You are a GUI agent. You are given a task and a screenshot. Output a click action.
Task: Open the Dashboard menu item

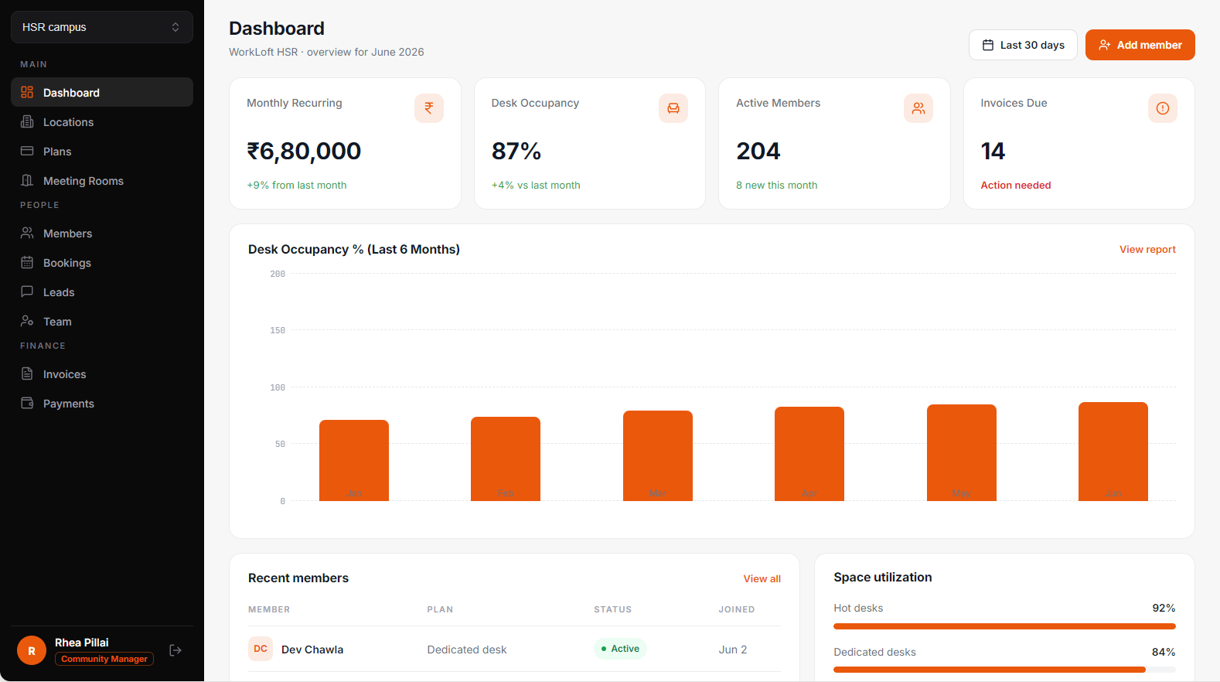pyautogui.click(x=102, y=92)
